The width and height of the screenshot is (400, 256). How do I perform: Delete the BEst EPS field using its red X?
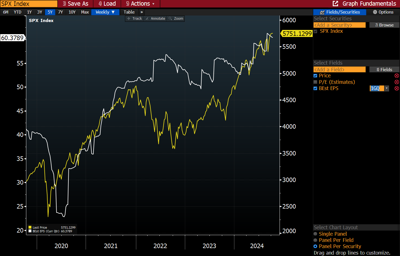397,88
